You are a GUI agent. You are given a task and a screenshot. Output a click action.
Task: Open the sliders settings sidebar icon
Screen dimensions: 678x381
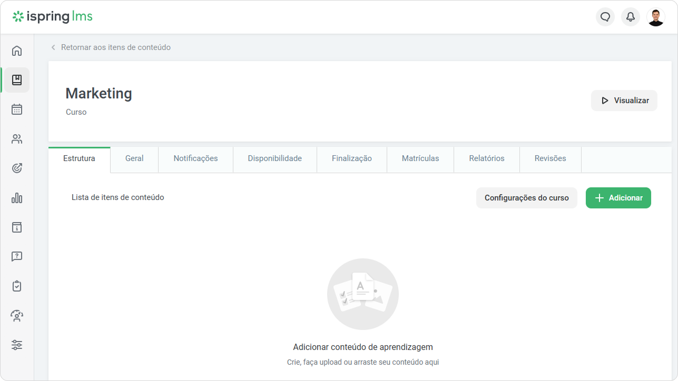(17, 345)
